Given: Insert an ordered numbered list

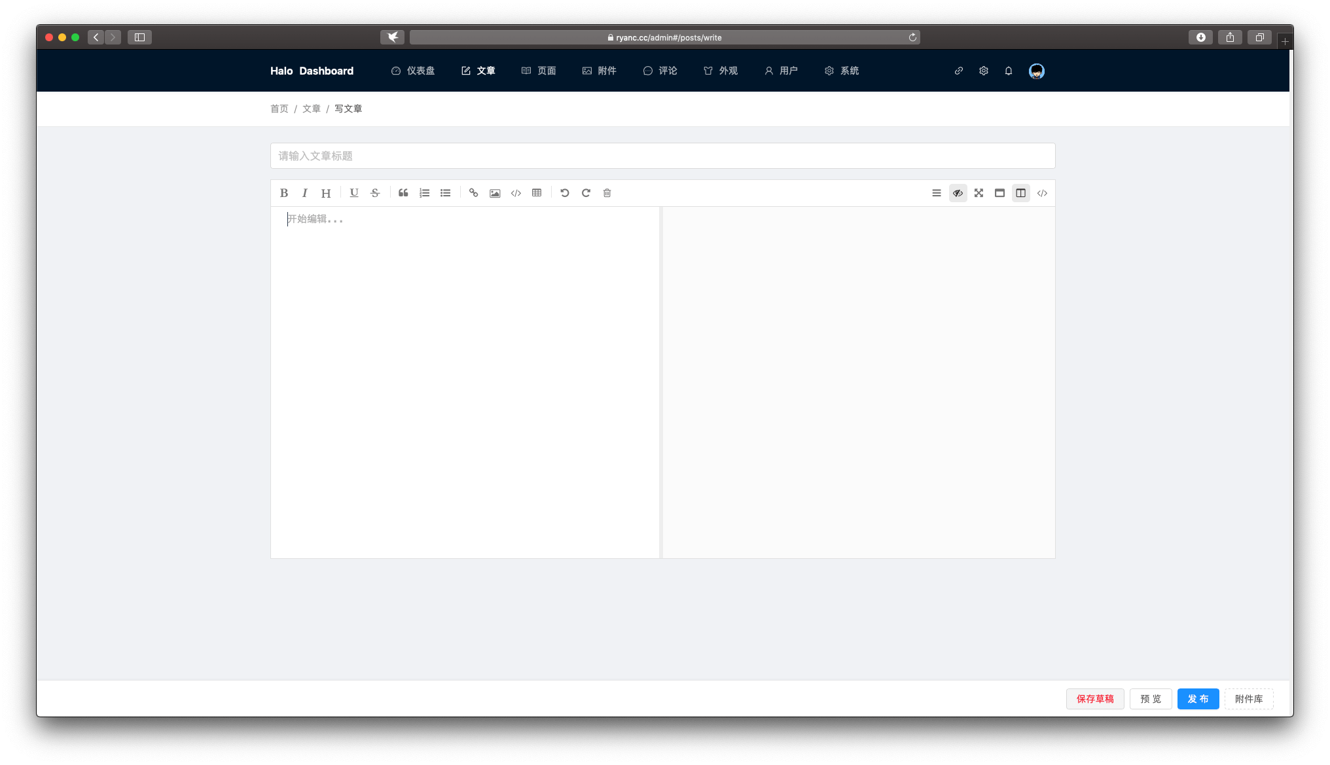Looking at the screenshot, I should point(425,193).
